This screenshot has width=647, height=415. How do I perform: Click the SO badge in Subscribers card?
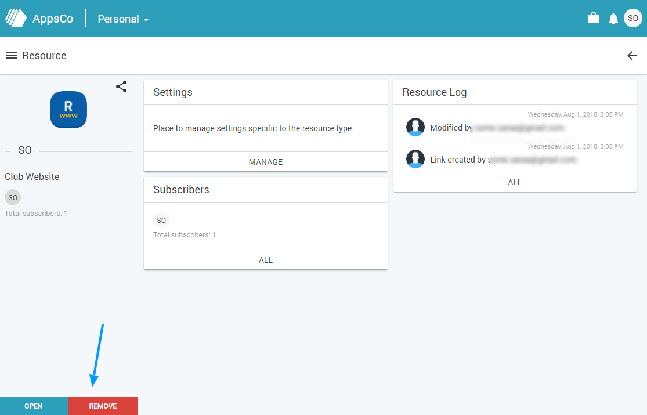pyautogui.click(x=161, y=220)
